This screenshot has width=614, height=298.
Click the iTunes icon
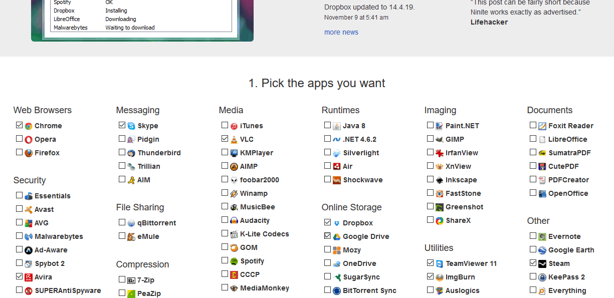pos(234,126)
